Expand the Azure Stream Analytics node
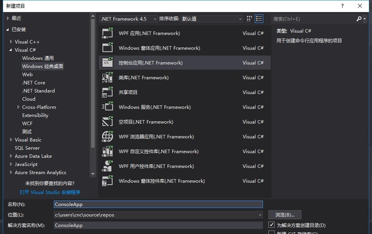 pyautogui.click(x=11, y=173)
